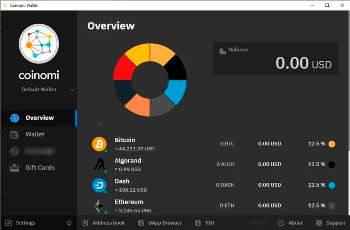Image resolution: width=350 pixels, height=230 pixels.
Task: Collapse the chart using small chevron
Action: click(99, 124)
